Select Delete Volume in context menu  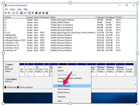pos(72,92)
